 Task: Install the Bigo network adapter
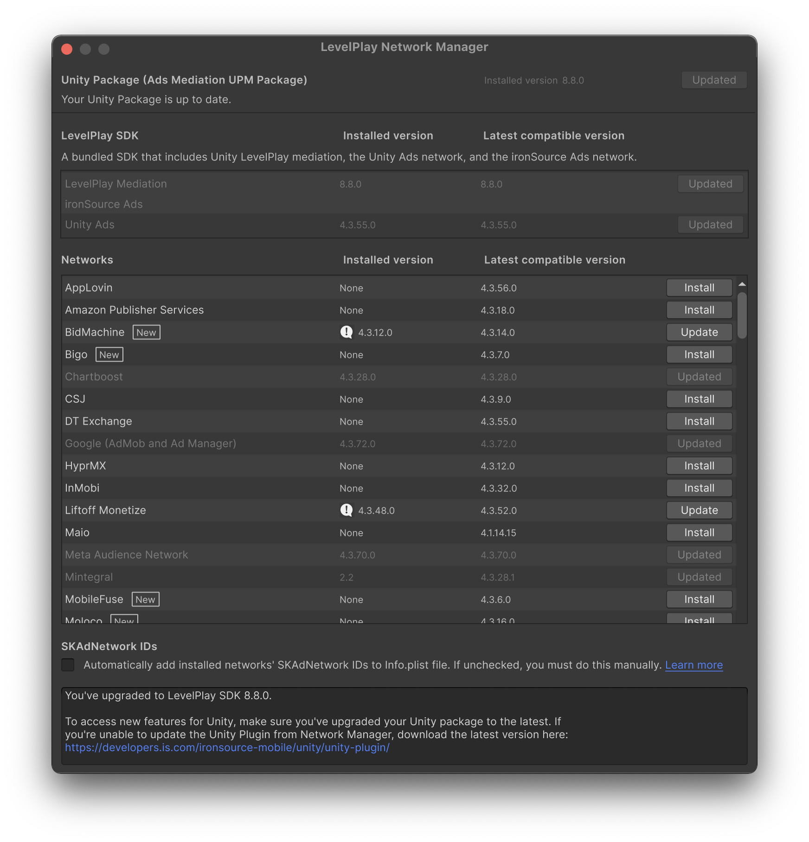coord(699,354)
